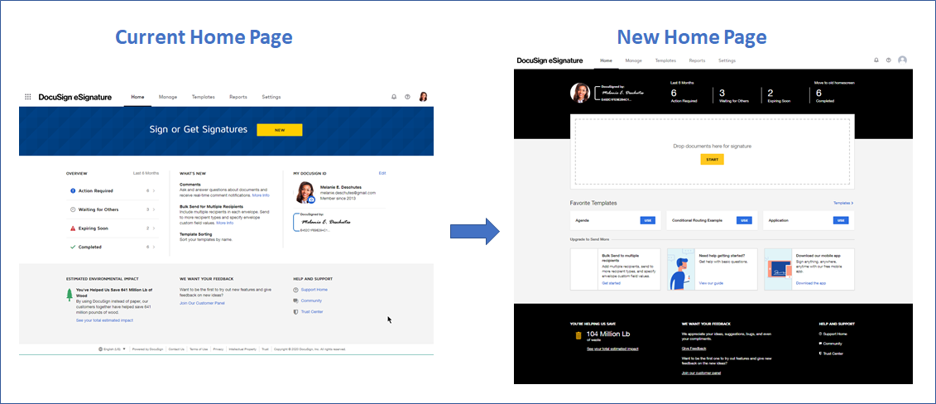Open Settings tab on New Home Page
The image size is (936, 404).
[x=727, y=60]
